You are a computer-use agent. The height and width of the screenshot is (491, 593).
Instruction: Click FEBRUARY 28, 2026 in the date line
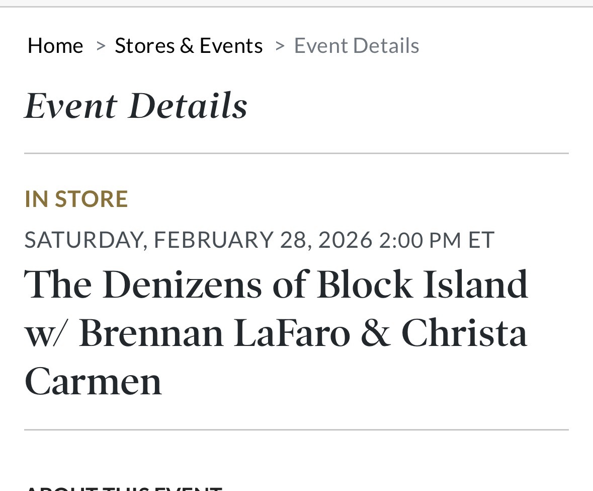[x=263, y=239]
